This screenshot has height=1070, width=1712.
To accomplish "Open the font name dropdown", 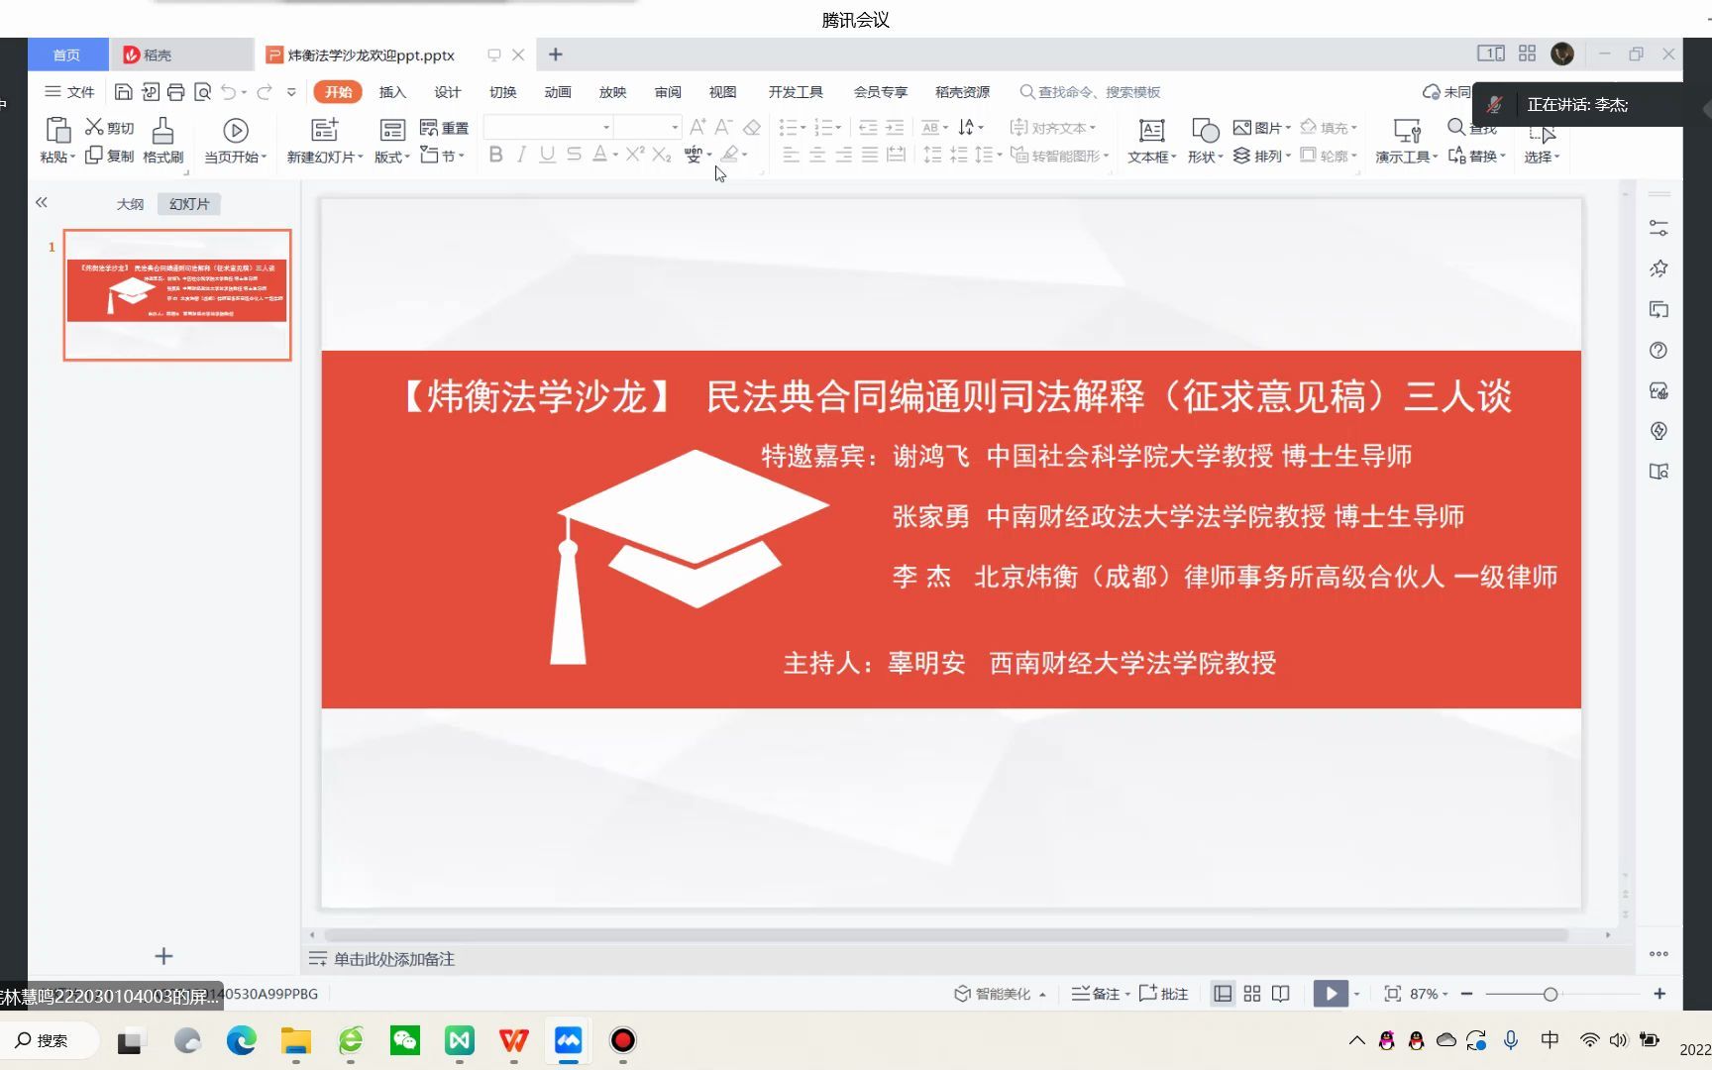I will (x=605, y=127).
